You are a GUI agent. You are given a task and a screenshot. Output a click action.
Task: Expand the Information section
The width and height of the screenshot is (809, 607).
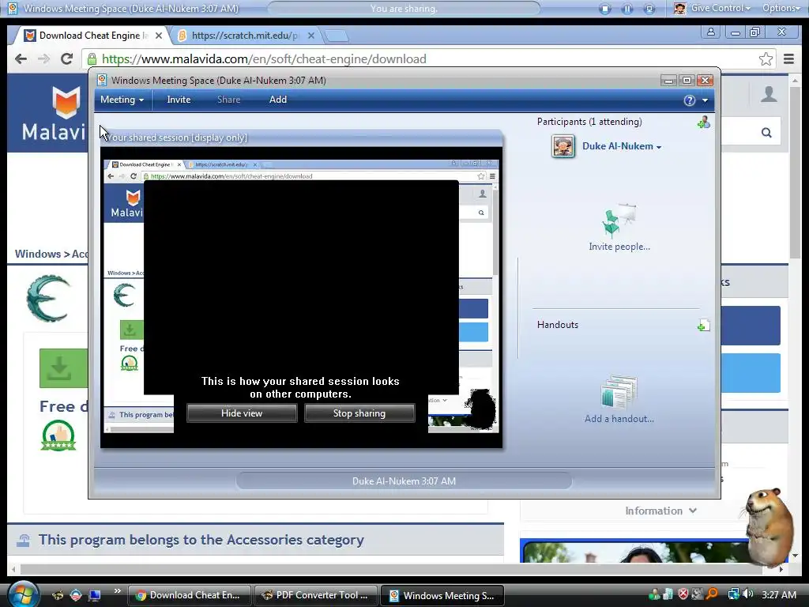pyautogui.click(x=661, y=511)
